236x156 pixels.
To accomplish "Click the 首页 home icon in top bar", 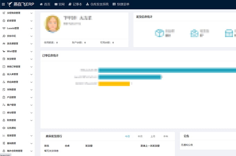I will click(41, 4).
